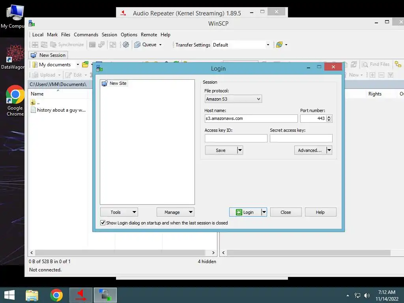Click the Advanced... button
This screenshot has width=404, height=303.
point(310,150)
